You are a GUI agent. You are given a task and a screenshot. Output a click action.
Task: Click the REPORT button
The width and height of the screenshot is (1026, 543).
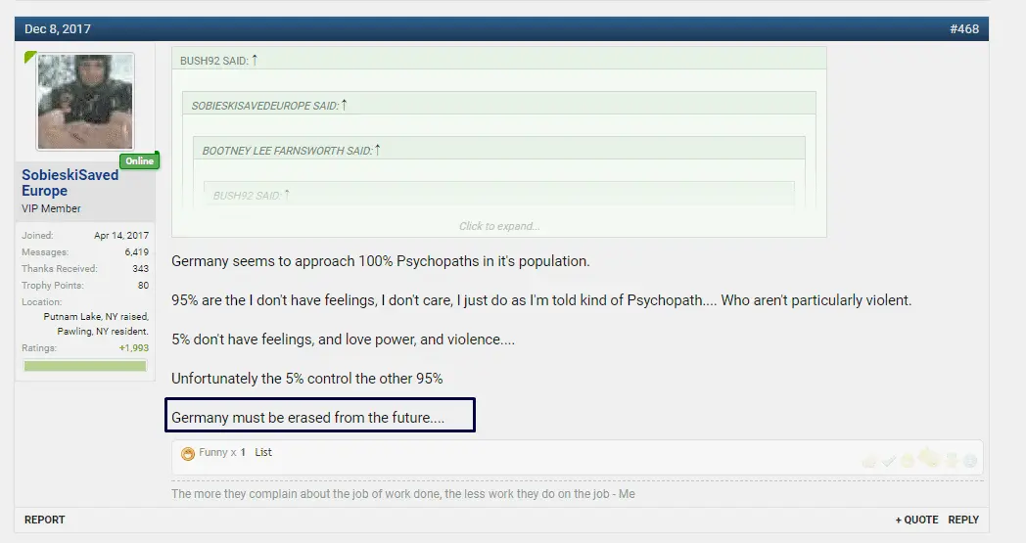[x=44, y=520]
